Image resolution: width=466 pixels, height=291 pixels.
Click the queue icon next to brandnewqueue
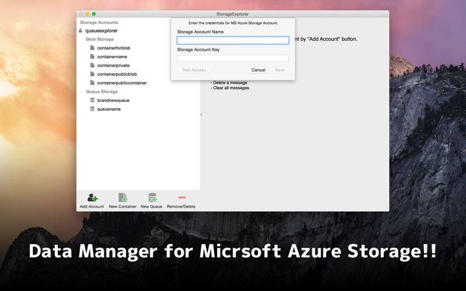(x=93, y=100)
